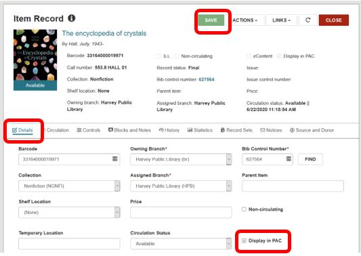361x256 pixels.
Task: Switch to the Notices tab
Action: pos(271,130)
